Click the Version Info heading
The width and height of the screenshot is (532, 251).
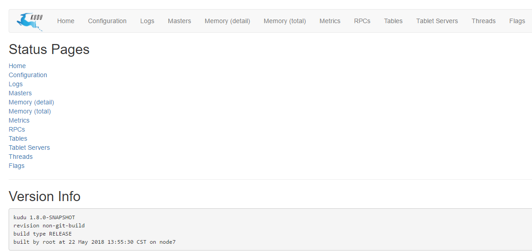pos(44,197)
